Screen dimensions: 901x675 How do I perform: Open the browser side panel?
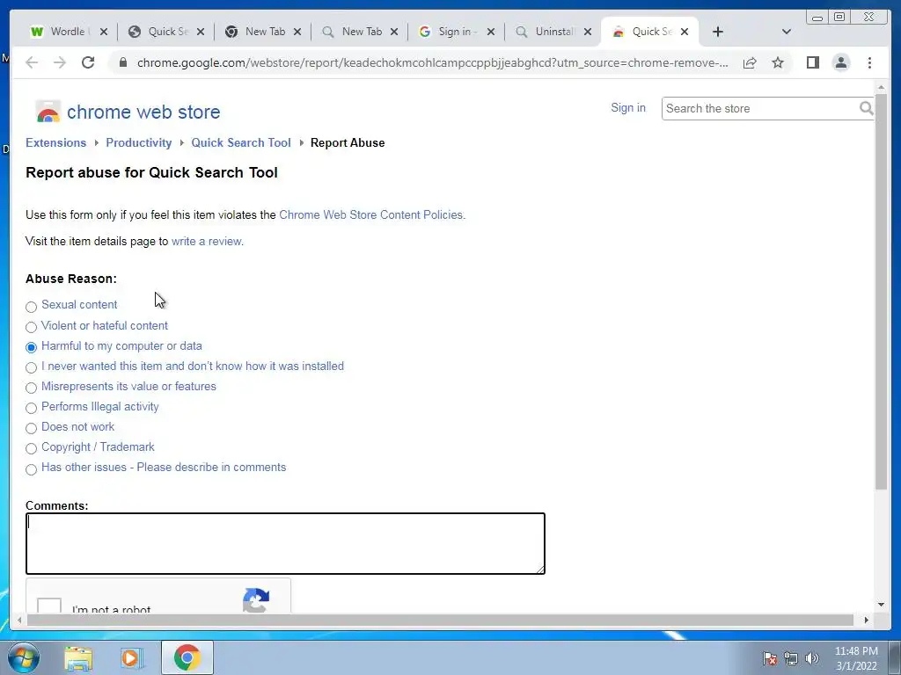(812, 62)
